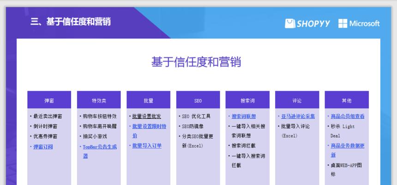Image resolution: width=397 pixels, height=185 pixels.
Task: Open the 批量设置批发 link
Action: tap(147, 116)
